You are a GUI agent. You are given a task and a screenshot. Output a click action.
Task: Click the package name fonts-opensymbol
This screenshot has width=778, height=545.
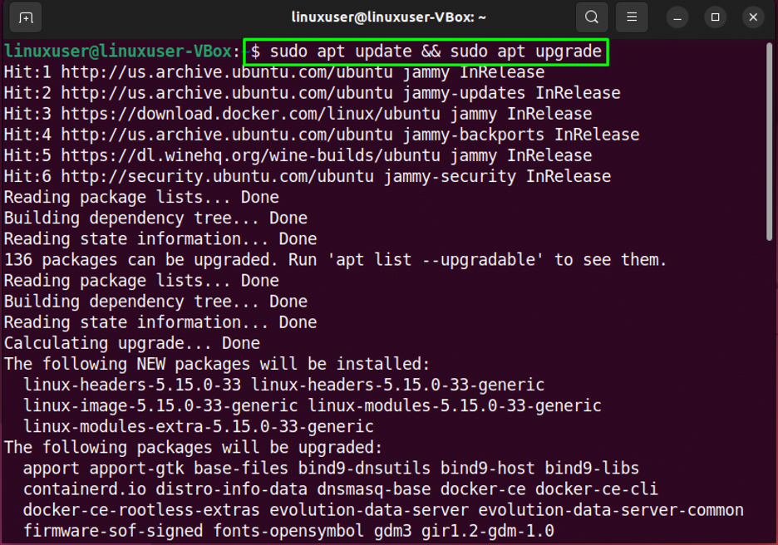coord(288,531)
